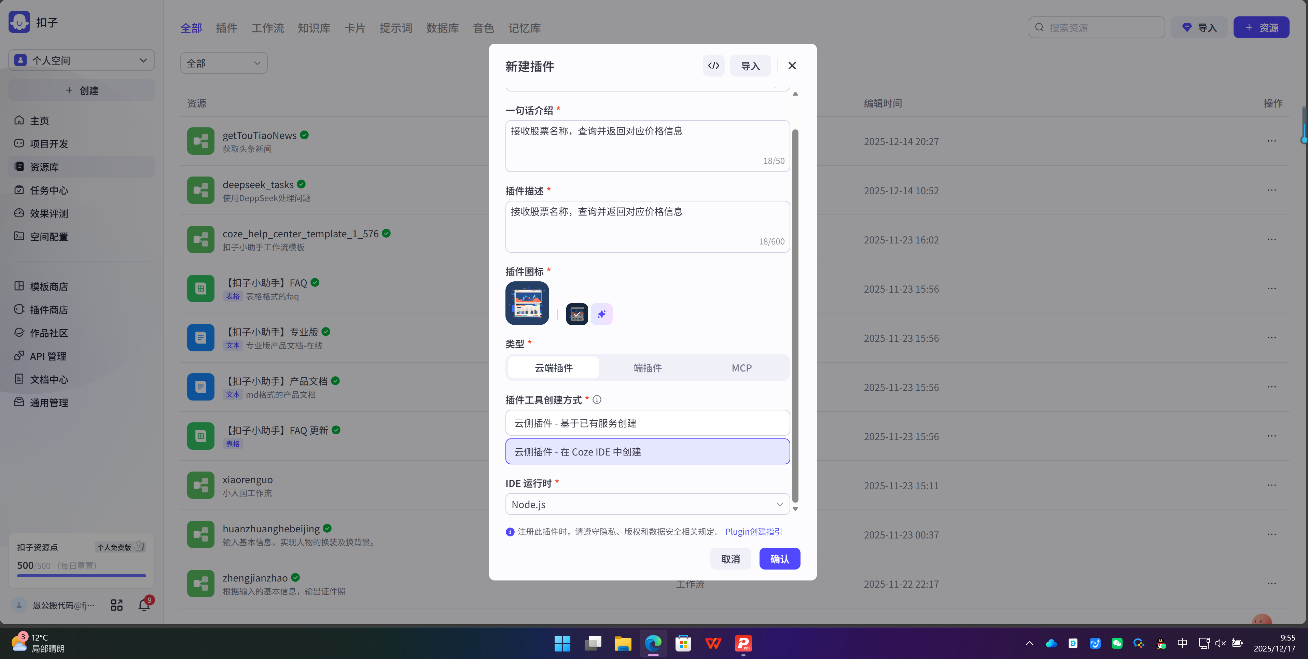Open Microsoft Edge in the taskbar
Screen dimensions: 1308x659
[653, 643]
